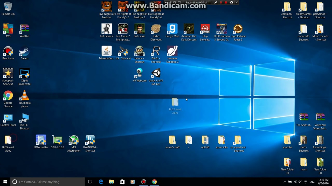Image resolution: width=332 pixels, height=186 pixels.
Task: Open Task View in the taskbar
Action: point(90,182)
